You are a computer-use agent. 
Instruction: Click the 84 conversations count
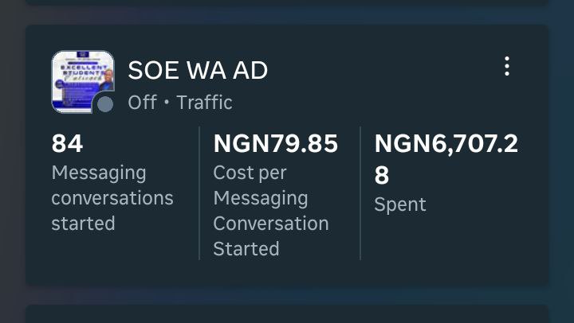click(x=68, y=144)
